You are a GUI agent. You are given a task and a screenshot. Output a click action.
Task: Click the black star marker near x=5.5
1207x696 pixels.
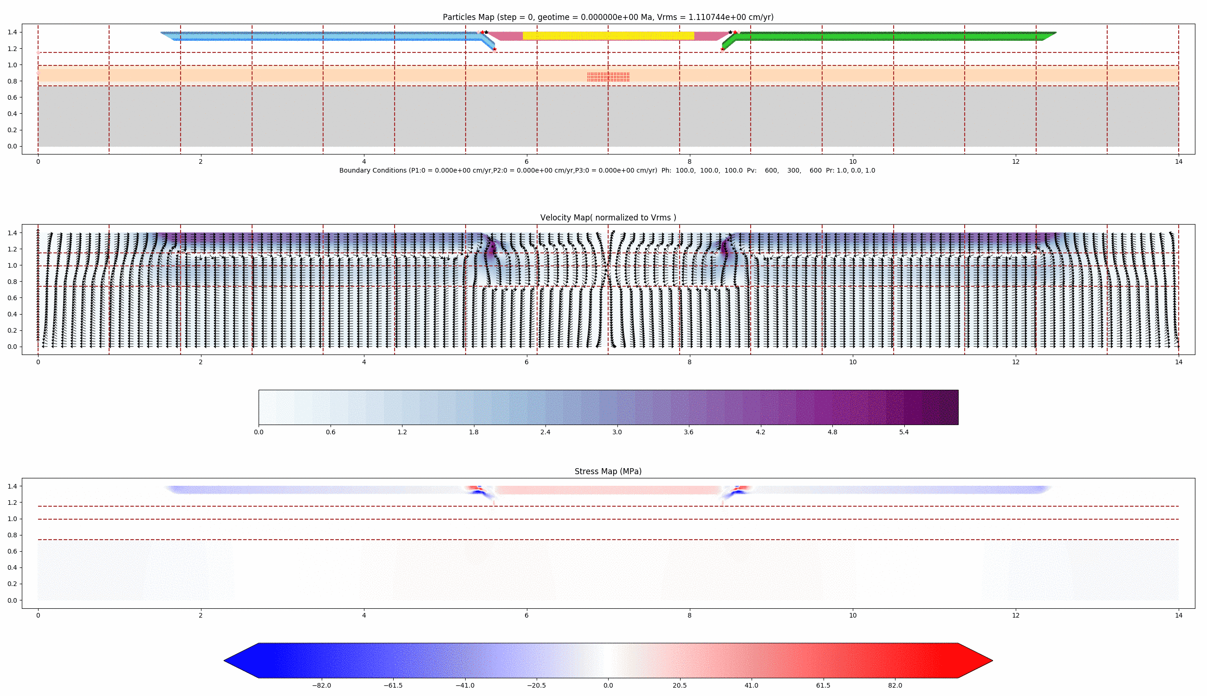pyautogui.click(x=486, y=31)
